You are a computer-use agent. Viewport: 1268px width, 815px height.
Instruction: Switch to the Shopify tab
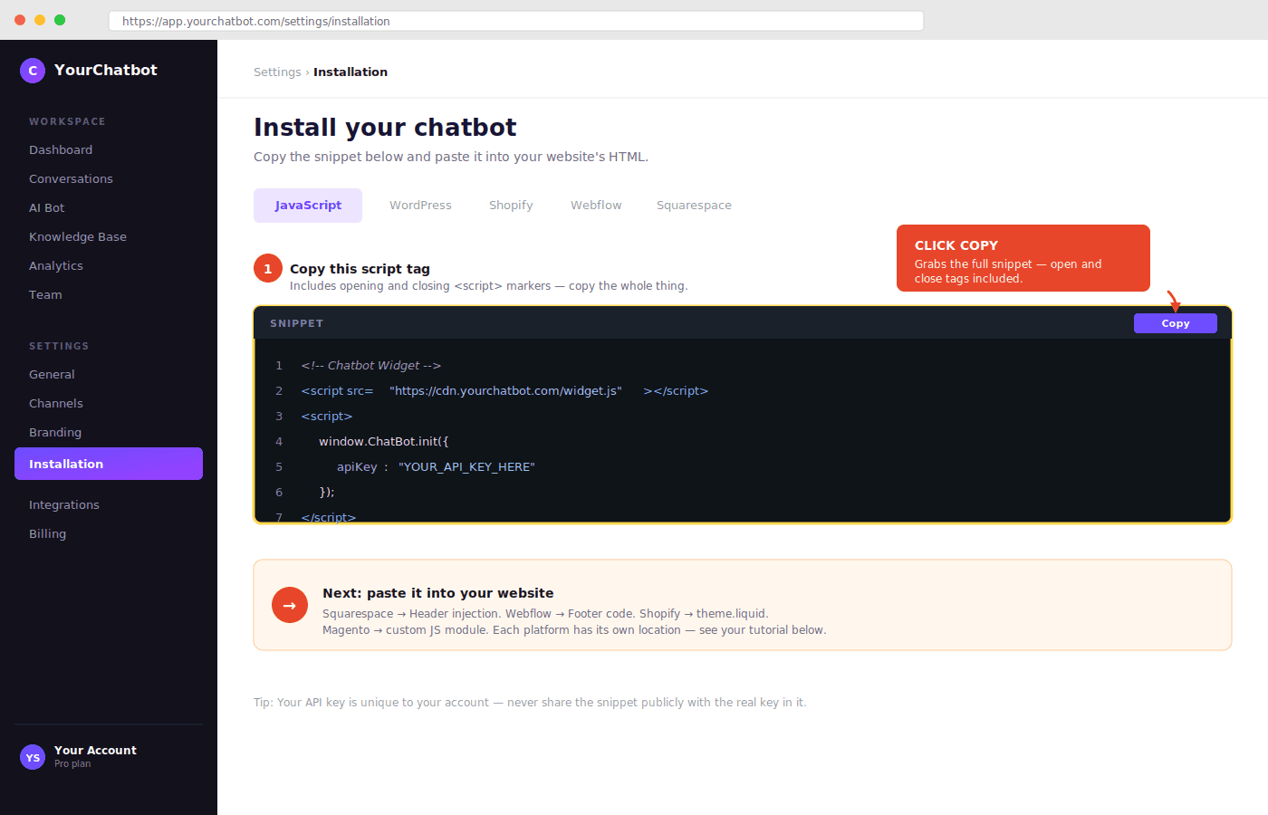point(511,205)
